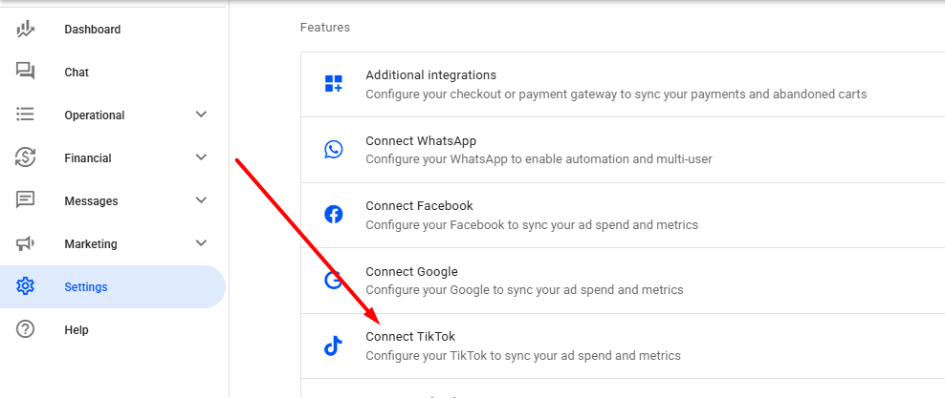Click the Additional integrations grid icon
The width and height of the screenshot is (945, 398).
coord(333,84)
